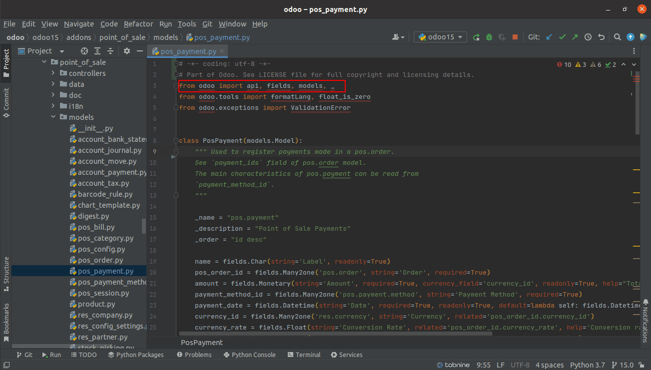Rollback changes with undo arrow icon
The width and height of the screenshot is (651, 370).
pyautogui.click(x=601, y=37)
